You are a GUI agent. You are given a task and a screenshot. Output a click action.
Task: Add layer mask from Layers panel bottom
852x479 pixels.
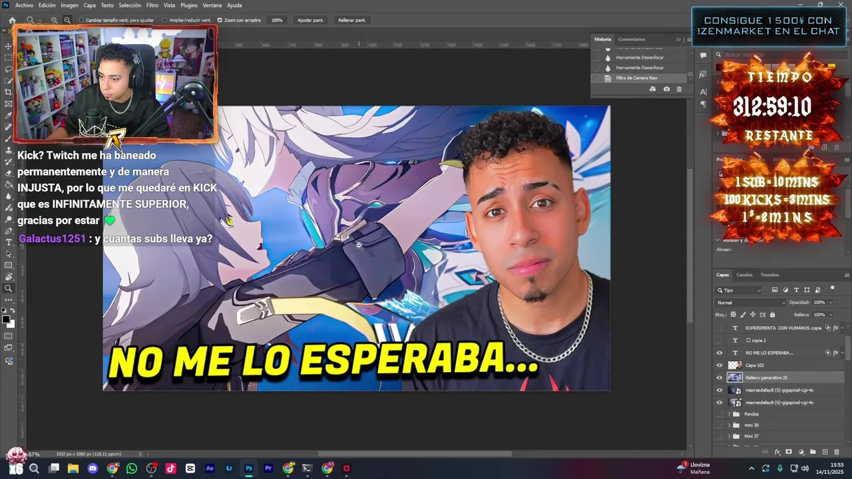789,452
